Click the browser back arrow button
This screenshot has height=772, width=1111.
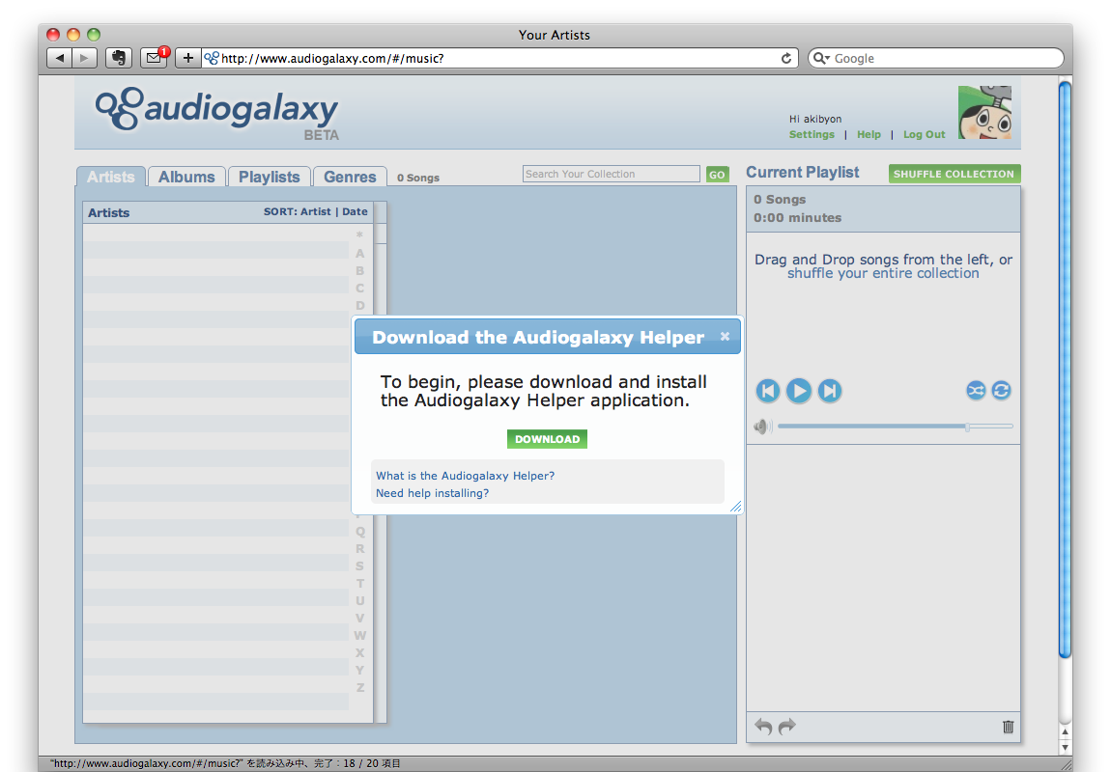(x=60, y=58)
